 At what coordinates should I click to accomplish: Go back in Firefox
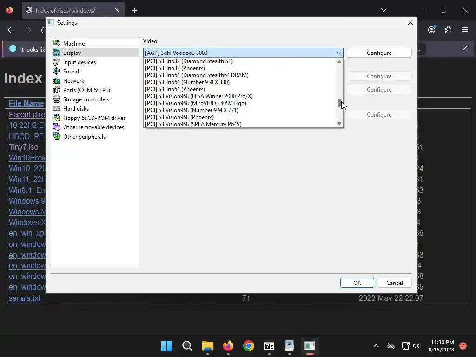pyautogui.click(x=11, y=30)
